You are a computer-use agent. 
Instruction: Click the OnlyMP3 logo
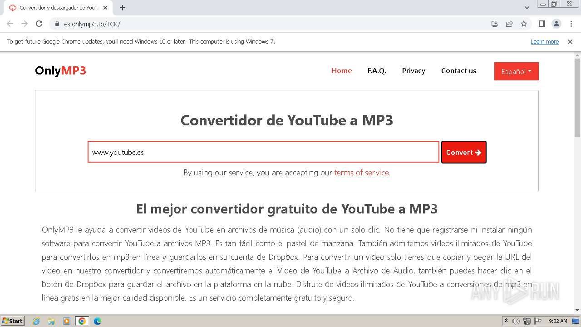[60, 70]
